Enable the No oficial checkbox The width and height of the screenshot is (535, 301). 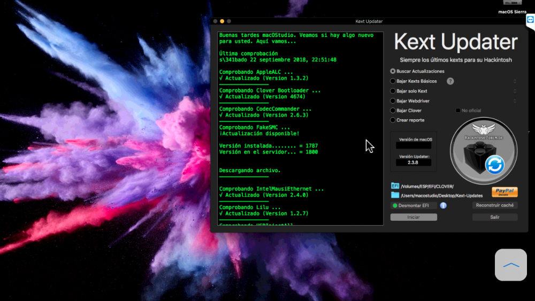point(458,111)
